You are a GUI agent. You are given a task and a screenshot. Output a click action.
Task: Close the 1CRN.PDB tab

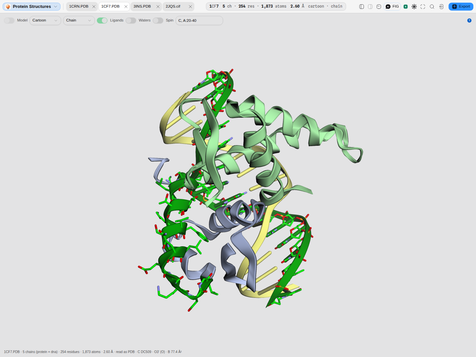pos(94,7)
